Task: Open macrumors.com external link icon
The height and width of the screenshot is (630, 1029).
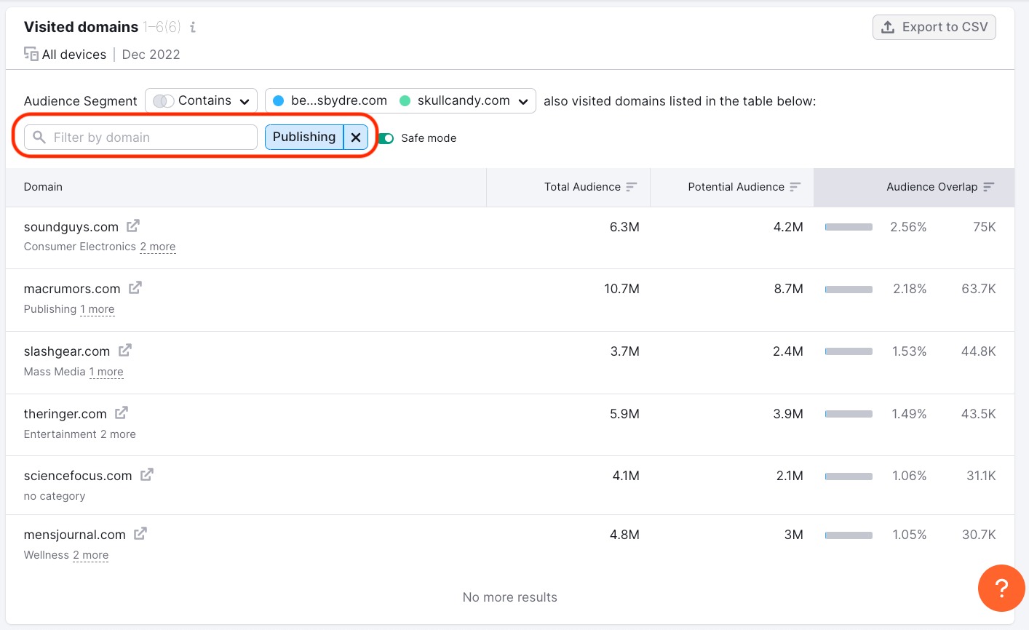Action: click(135, 288)
